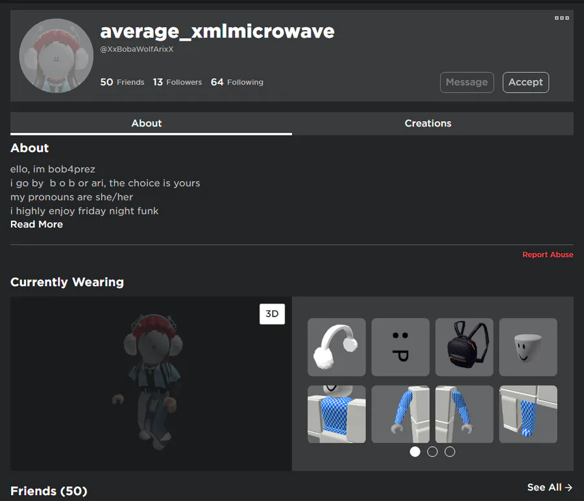This screenshot has height=501, width=584.
Task: Click the line 'my pronouns are she/her'
Action: [x=71, y=197]
